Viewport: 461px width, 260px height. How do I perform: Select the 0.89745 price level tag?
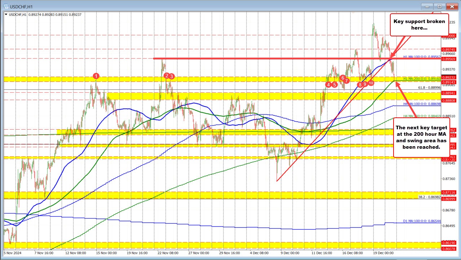pyautogui.click(x=449, y=49)
